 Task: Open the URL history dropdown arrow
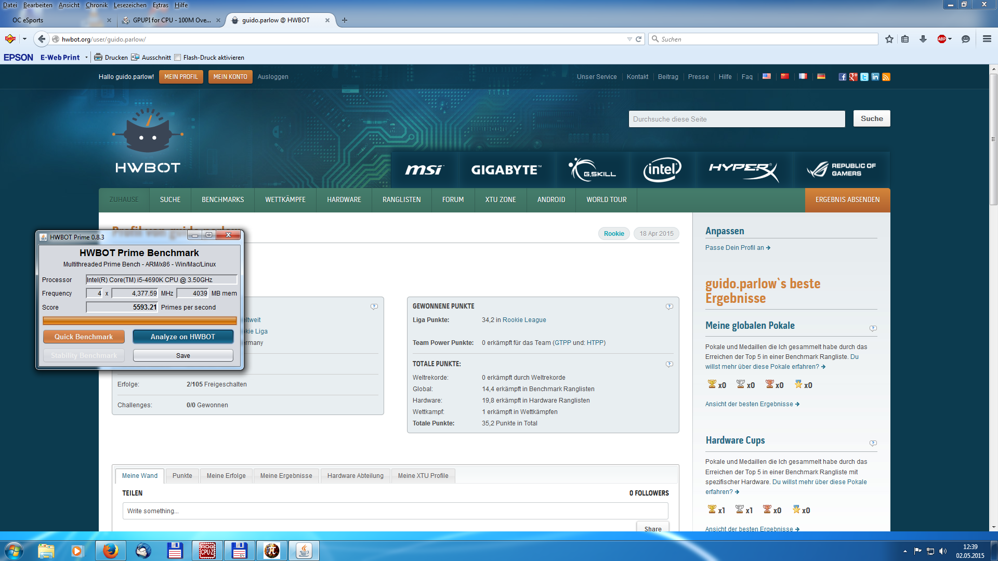pos(629,39)
